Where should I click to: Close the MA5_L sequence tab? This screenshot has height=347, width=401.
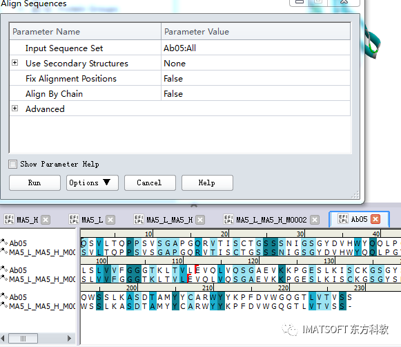(110, 220)
